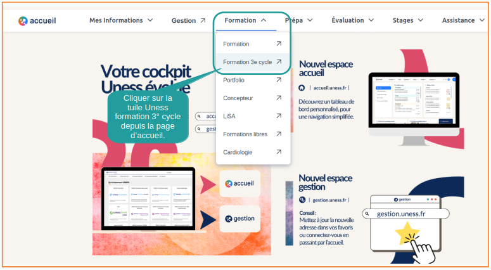Click the search icon in gestion address bar
The image size is (491, 270).
coord(367,214)
